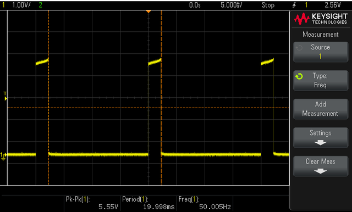352x212 pixels.
Task: Click the yellow channel 1 label at top left
Action: click(3, 5)
